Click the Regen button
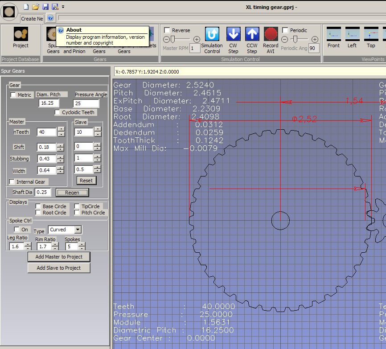 72,193
